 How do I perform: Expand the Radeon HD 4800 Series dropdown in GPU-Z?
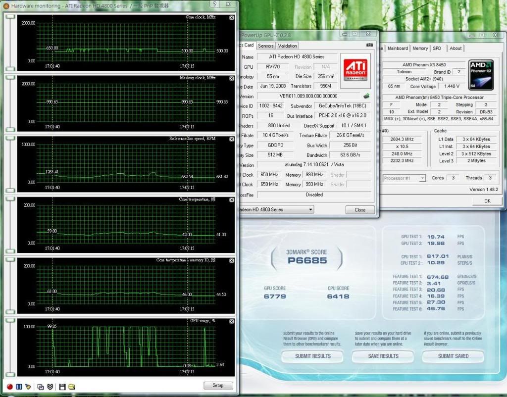(x=310, y=209)
